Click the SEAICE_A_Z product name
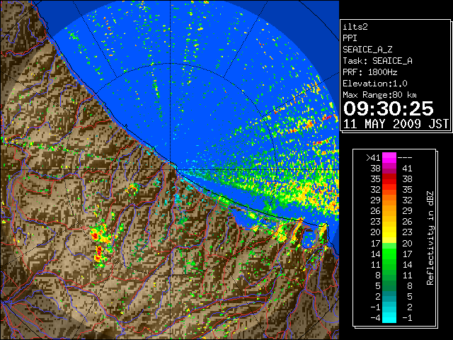This screenshot has height=340, width=453. [367, 50]
